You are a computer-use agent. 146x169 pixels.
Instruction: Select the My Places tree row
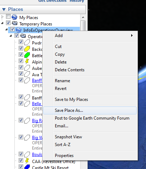click(28, 18)
